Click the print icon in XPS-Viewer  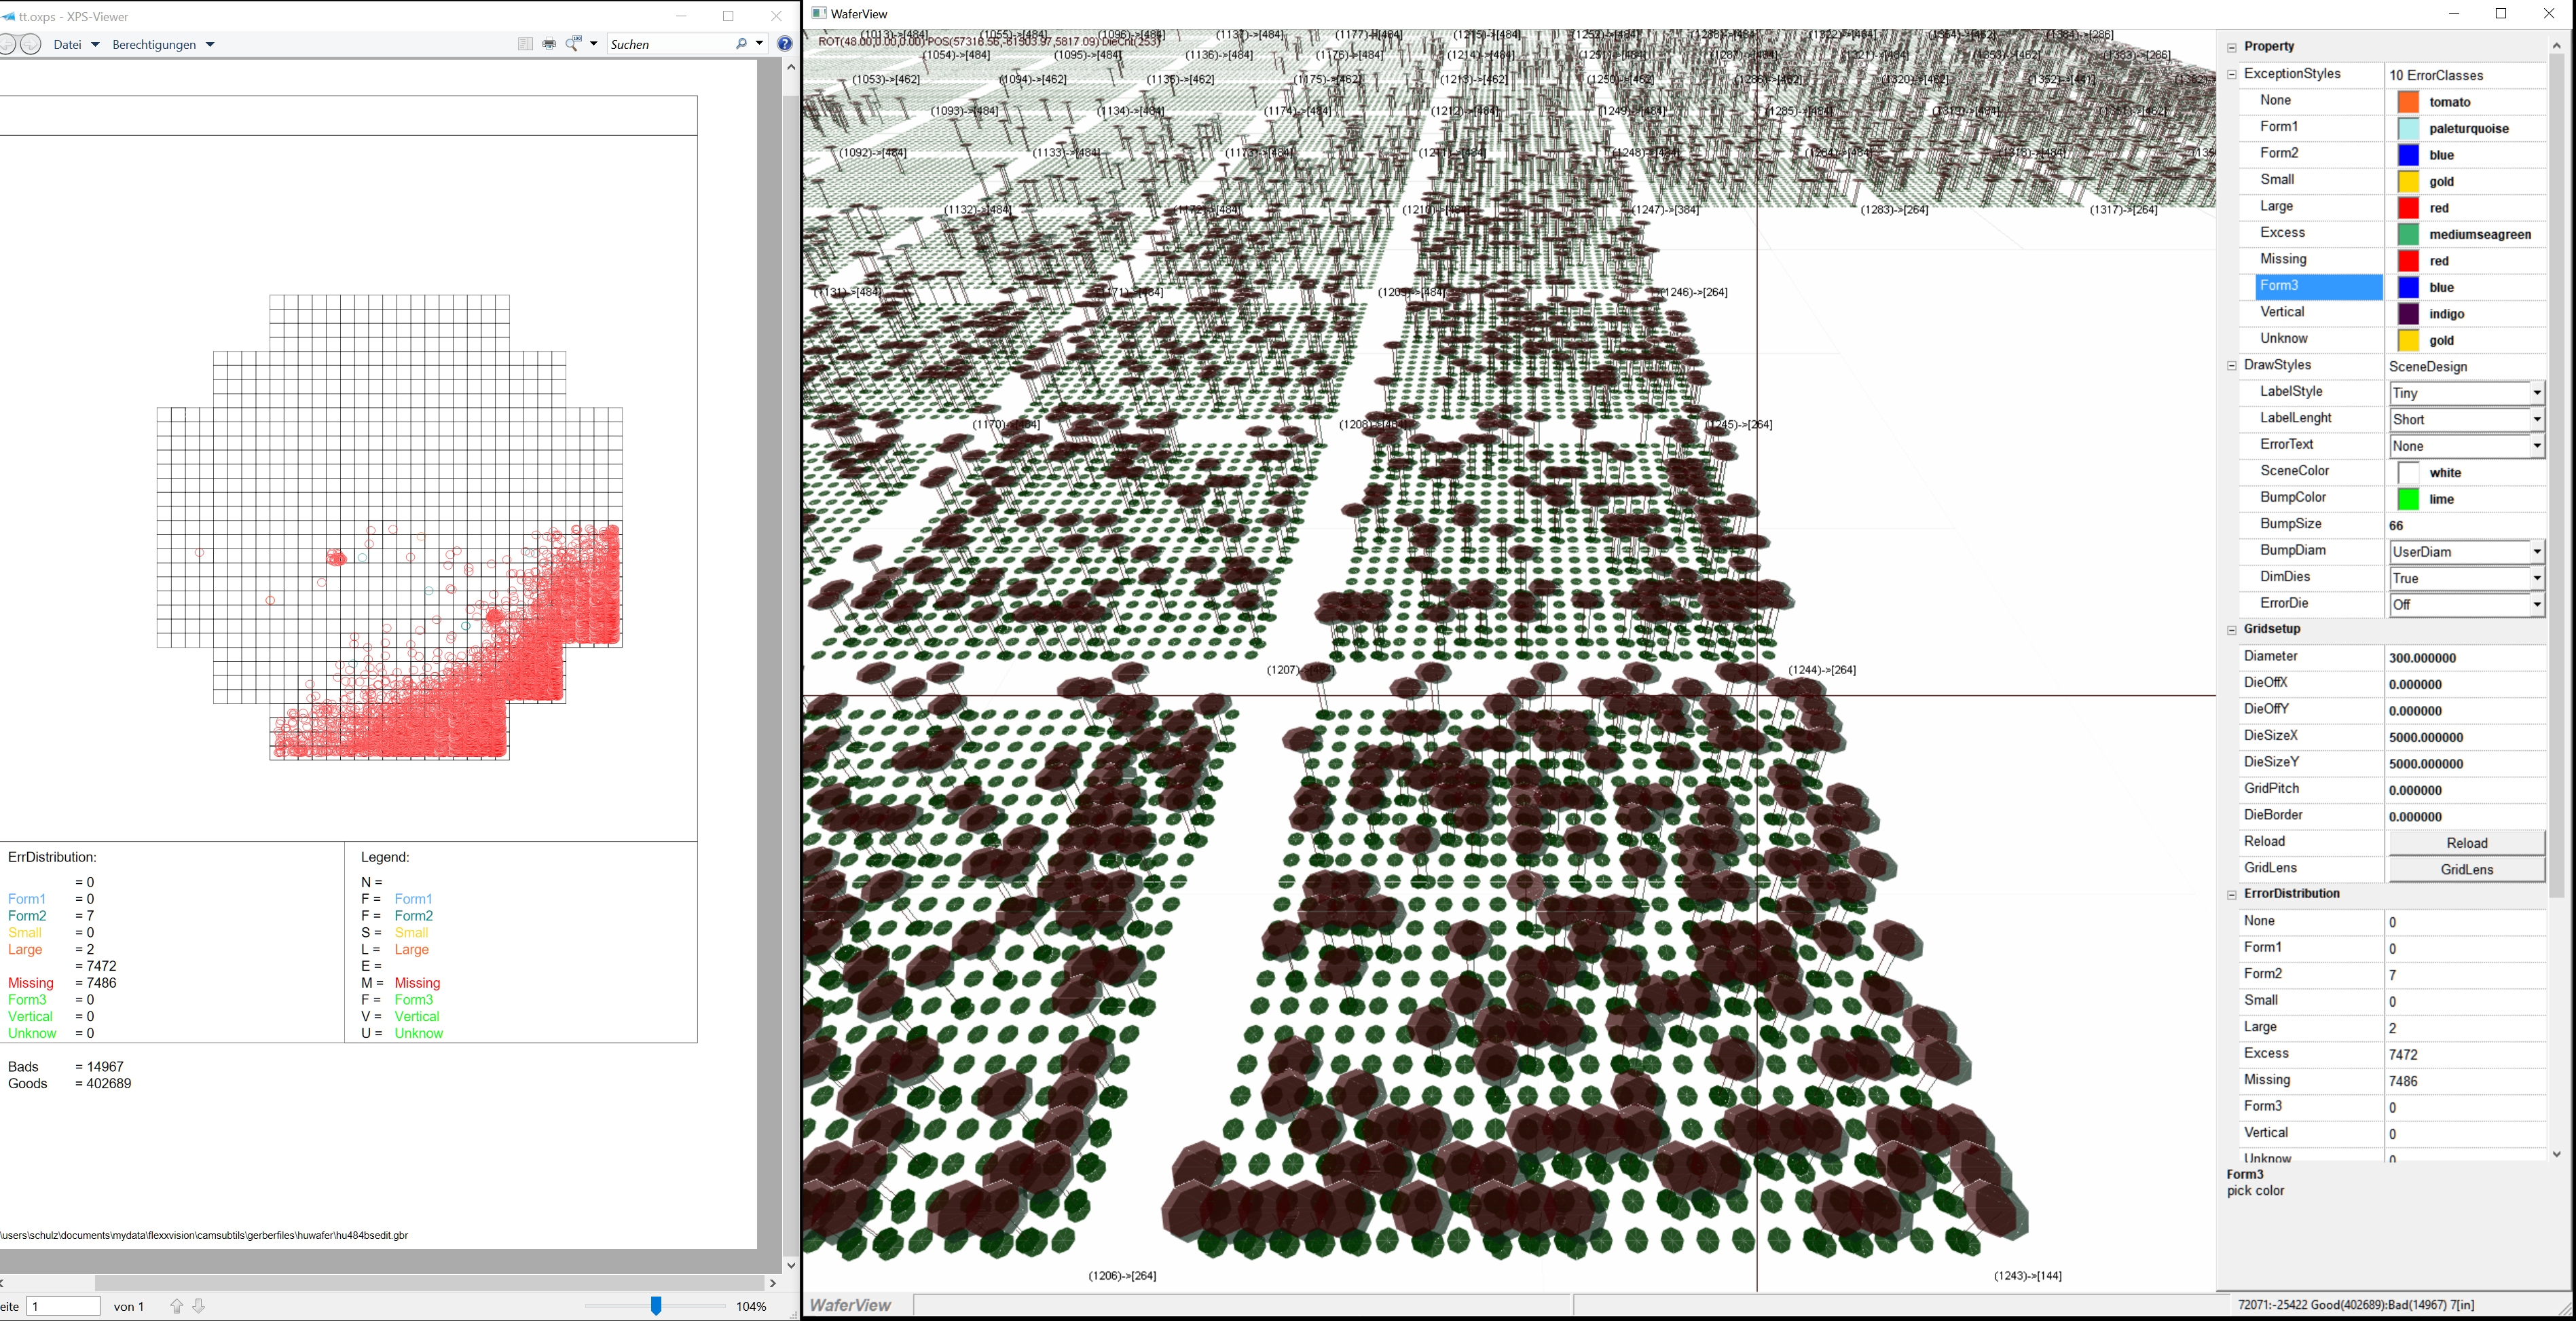[549, 44]
